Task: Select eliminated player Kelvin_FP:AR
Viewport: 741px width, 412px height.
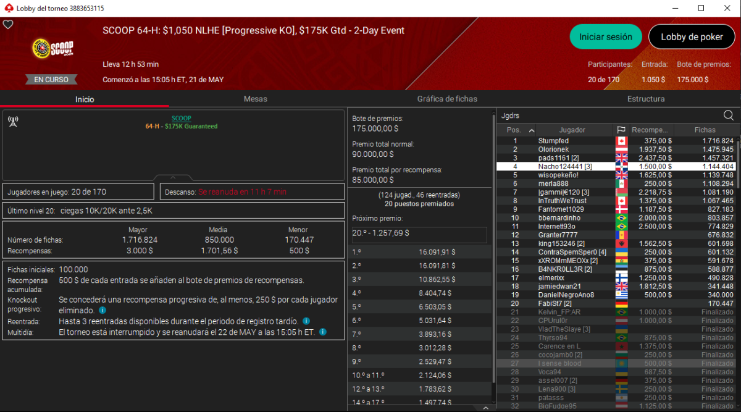Action: [616, 312]
